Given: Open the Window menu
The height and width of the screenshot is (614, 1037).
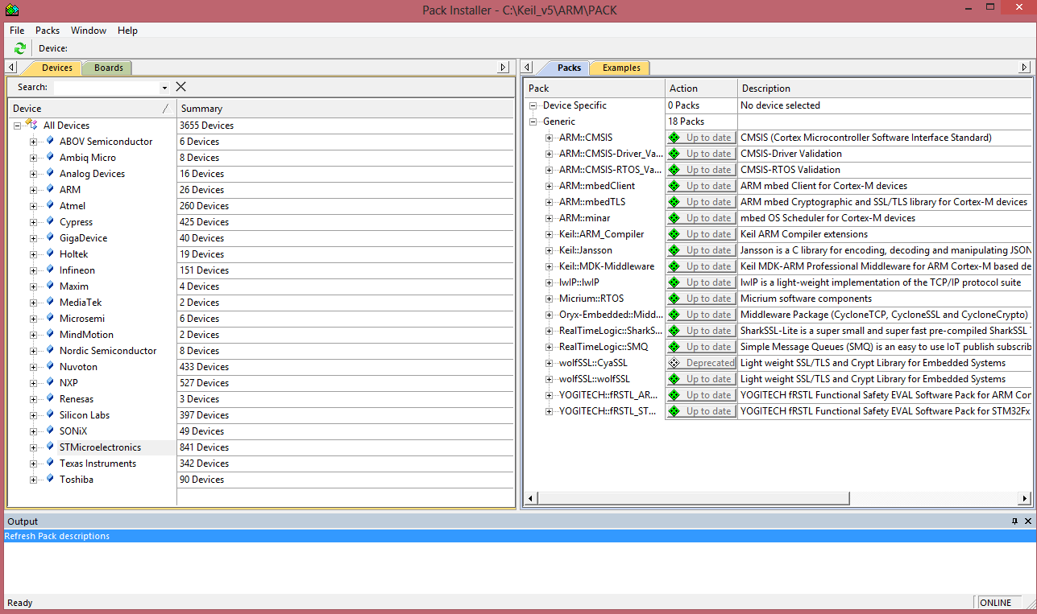Looking at the screenshot, I should (x=89, y=31).
